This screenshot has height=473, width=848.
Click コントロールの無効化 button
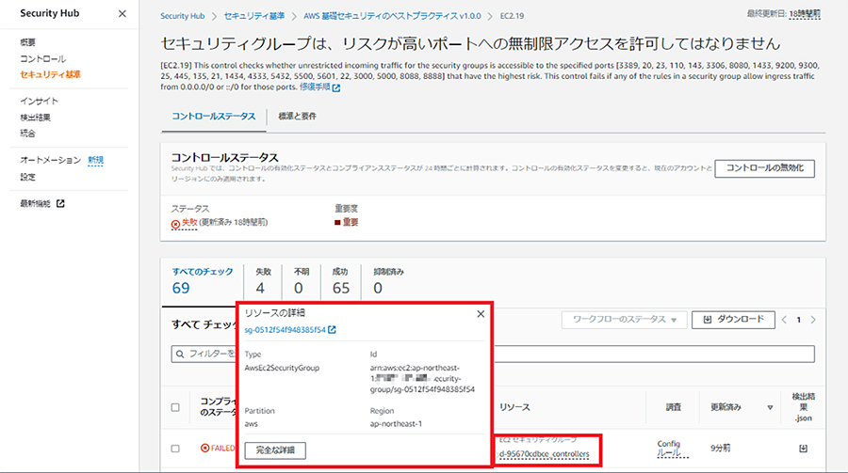tap(765, 168)
